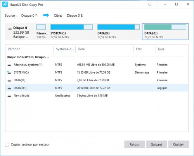194x156 pixels.
Task: Select SYSTEM(C:) partition bar in disk map
Action: click(x=71, y=27)
